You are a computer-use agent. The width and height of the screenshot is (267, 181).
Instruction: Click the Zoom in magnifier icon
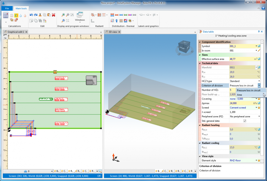[x=63, y=15]
